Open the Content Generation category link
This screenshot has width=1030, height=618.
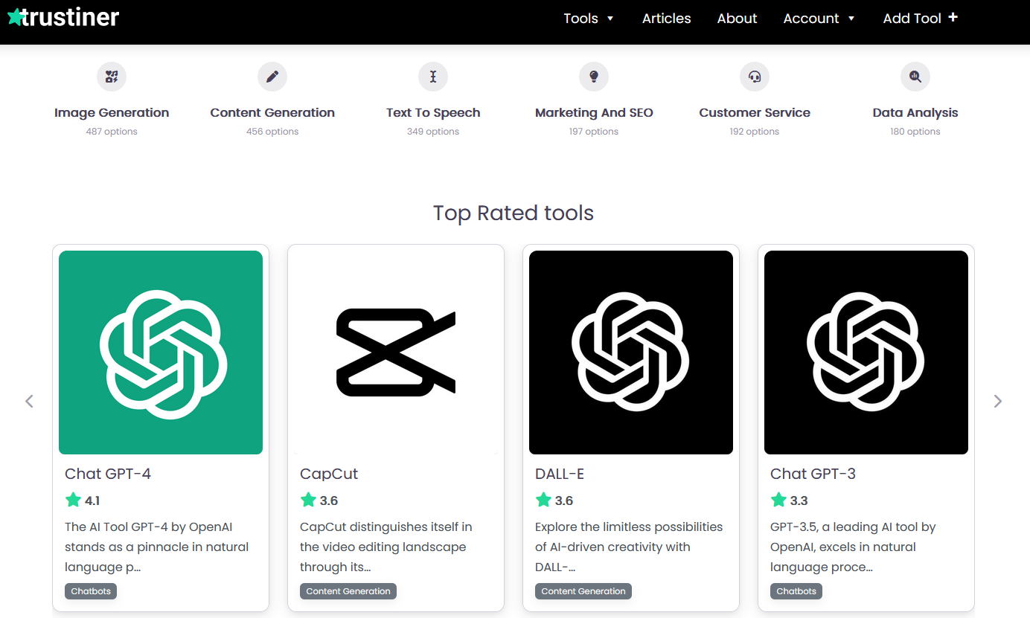coord(272,113)
